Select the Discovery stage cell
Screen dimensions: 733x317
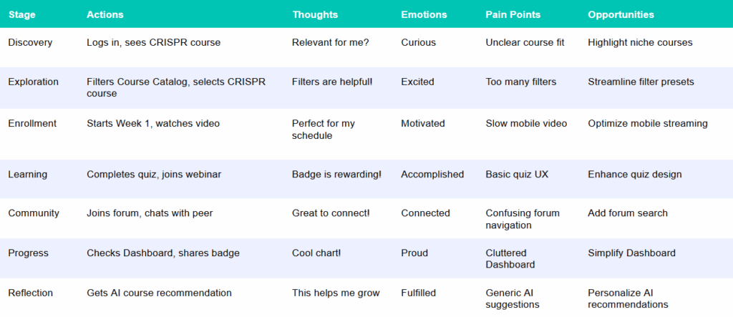pos(30,42)
